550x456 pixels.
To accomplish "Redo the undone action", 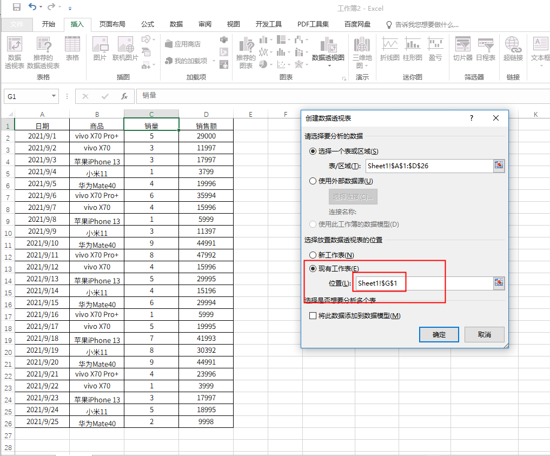I will (51, 7).
